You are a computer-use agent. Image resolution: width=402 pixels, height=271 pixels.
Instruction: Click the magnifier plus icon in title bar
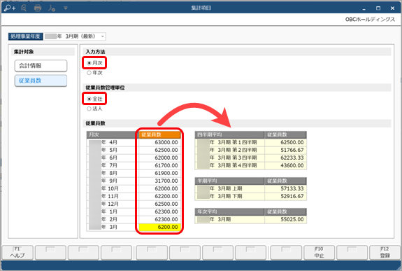10,8
